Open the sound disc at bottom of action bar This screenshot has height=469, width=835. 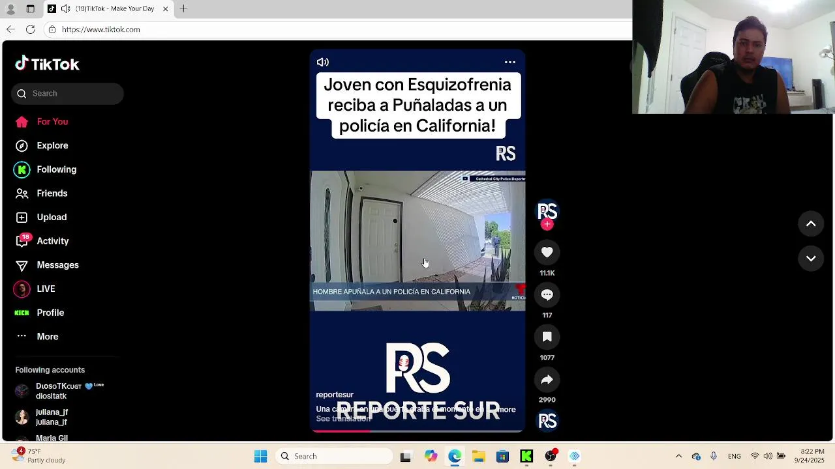click(547, 421)
